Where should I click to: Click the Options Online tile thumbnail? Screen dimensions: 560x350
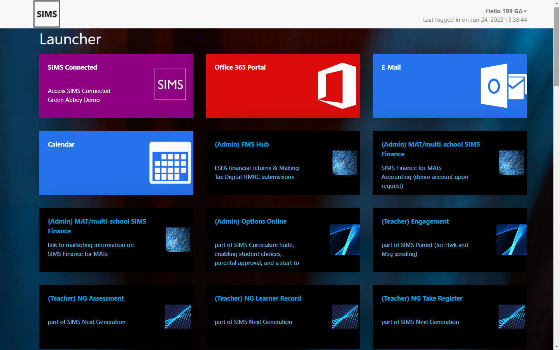pos(345,240)
